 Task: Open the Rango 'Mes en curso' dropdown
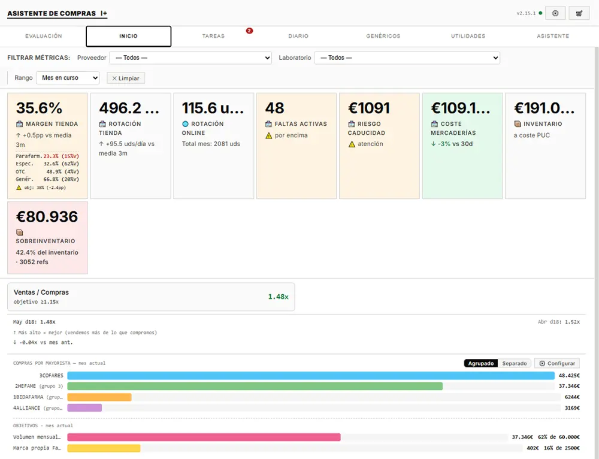click(x=68, y=77)
